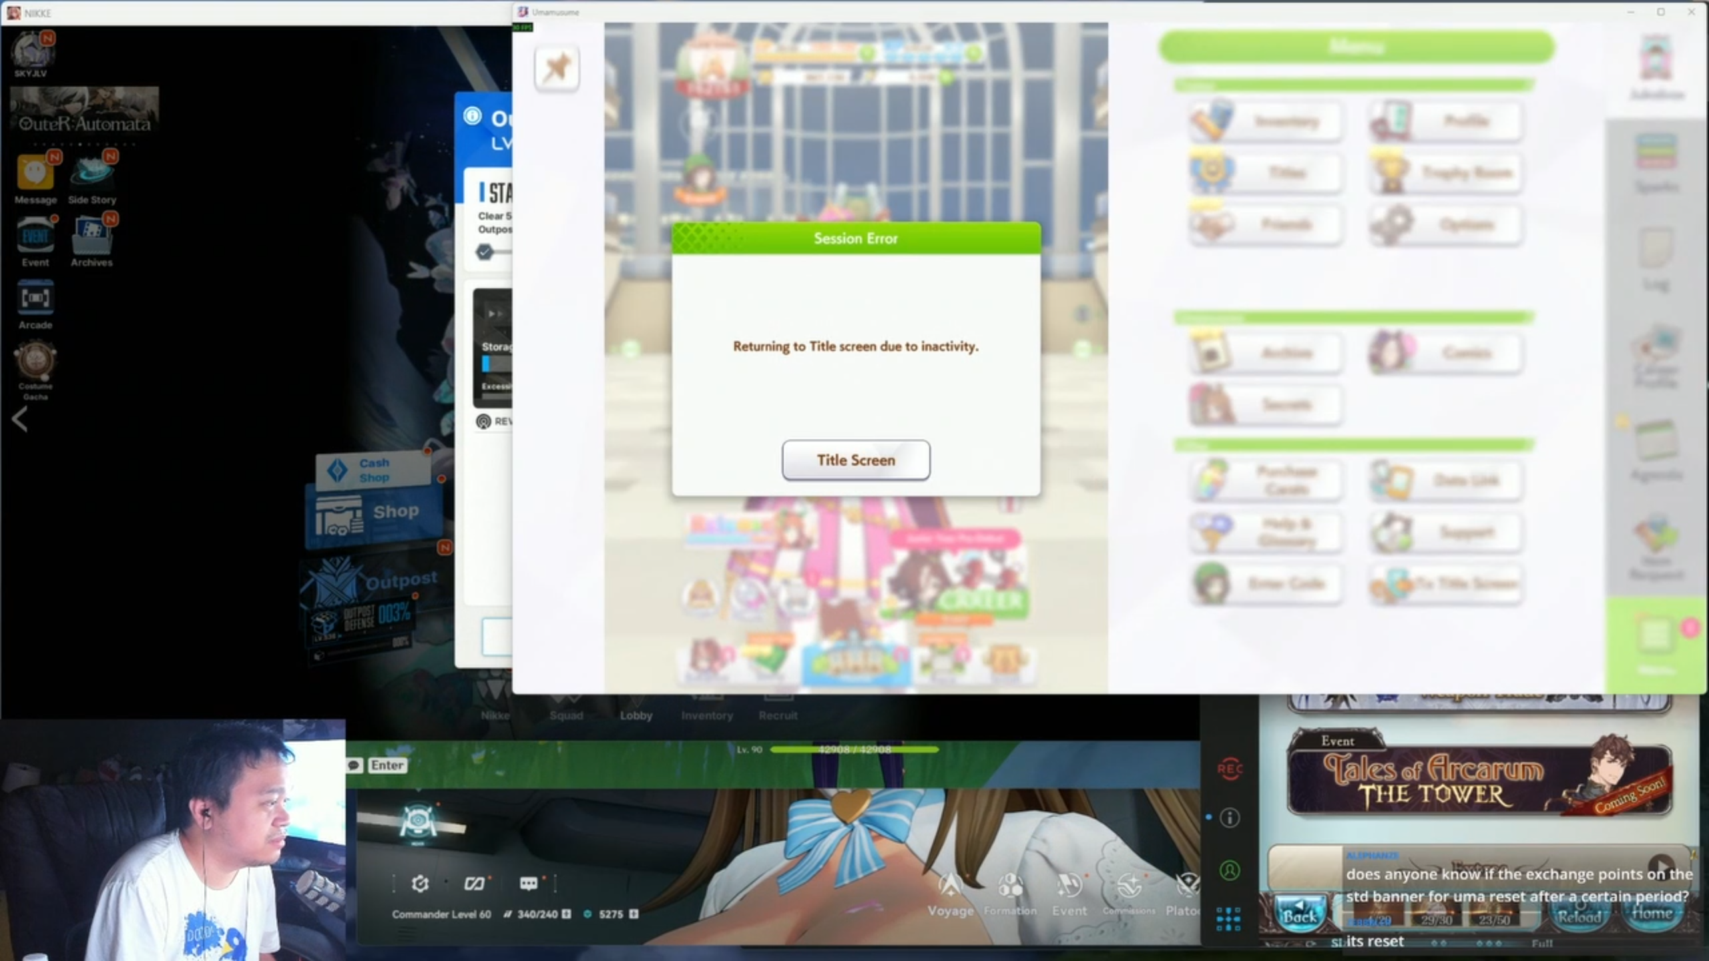Switch to the Lobby tab in NIKKE
Screen dimensions: 1709x961
point(636,707)
